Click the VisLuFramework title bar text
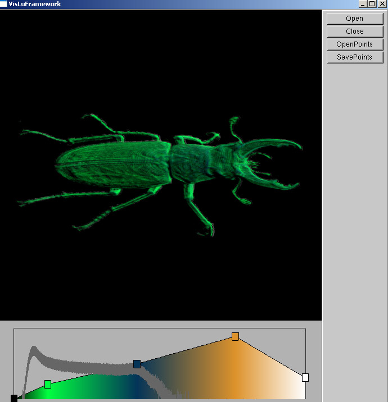Viewport: 388px width, 402px height. 35,4
